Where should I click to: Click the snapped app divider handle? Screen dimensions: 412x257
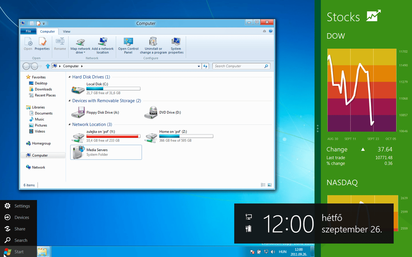pos(317,128)
